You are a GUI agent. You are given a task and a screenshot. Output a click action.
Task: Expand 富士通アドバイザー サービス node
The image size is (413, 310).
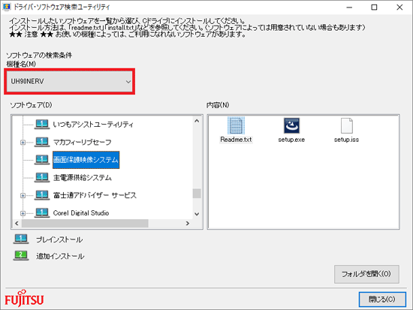pyautogui.click(x=23, y=195)
